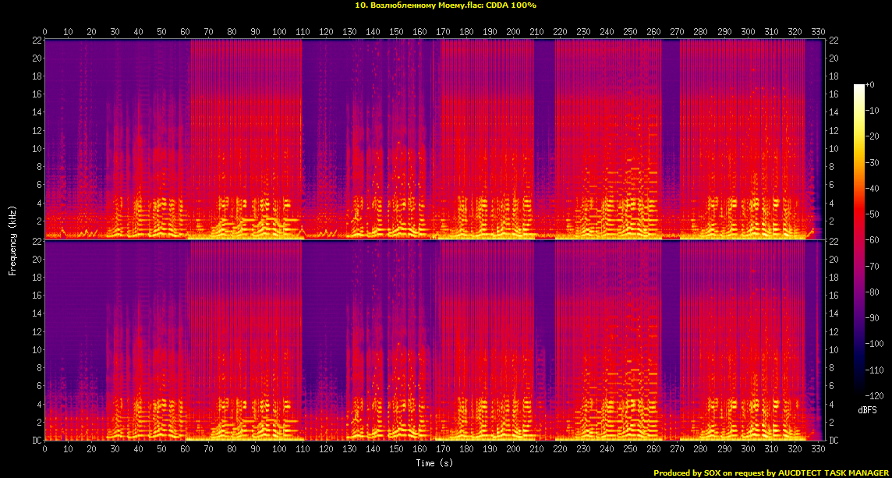Click the 210 mark on bottom time axis
The height and width of the screenshot is (478, 892).
tap(537, 449)
